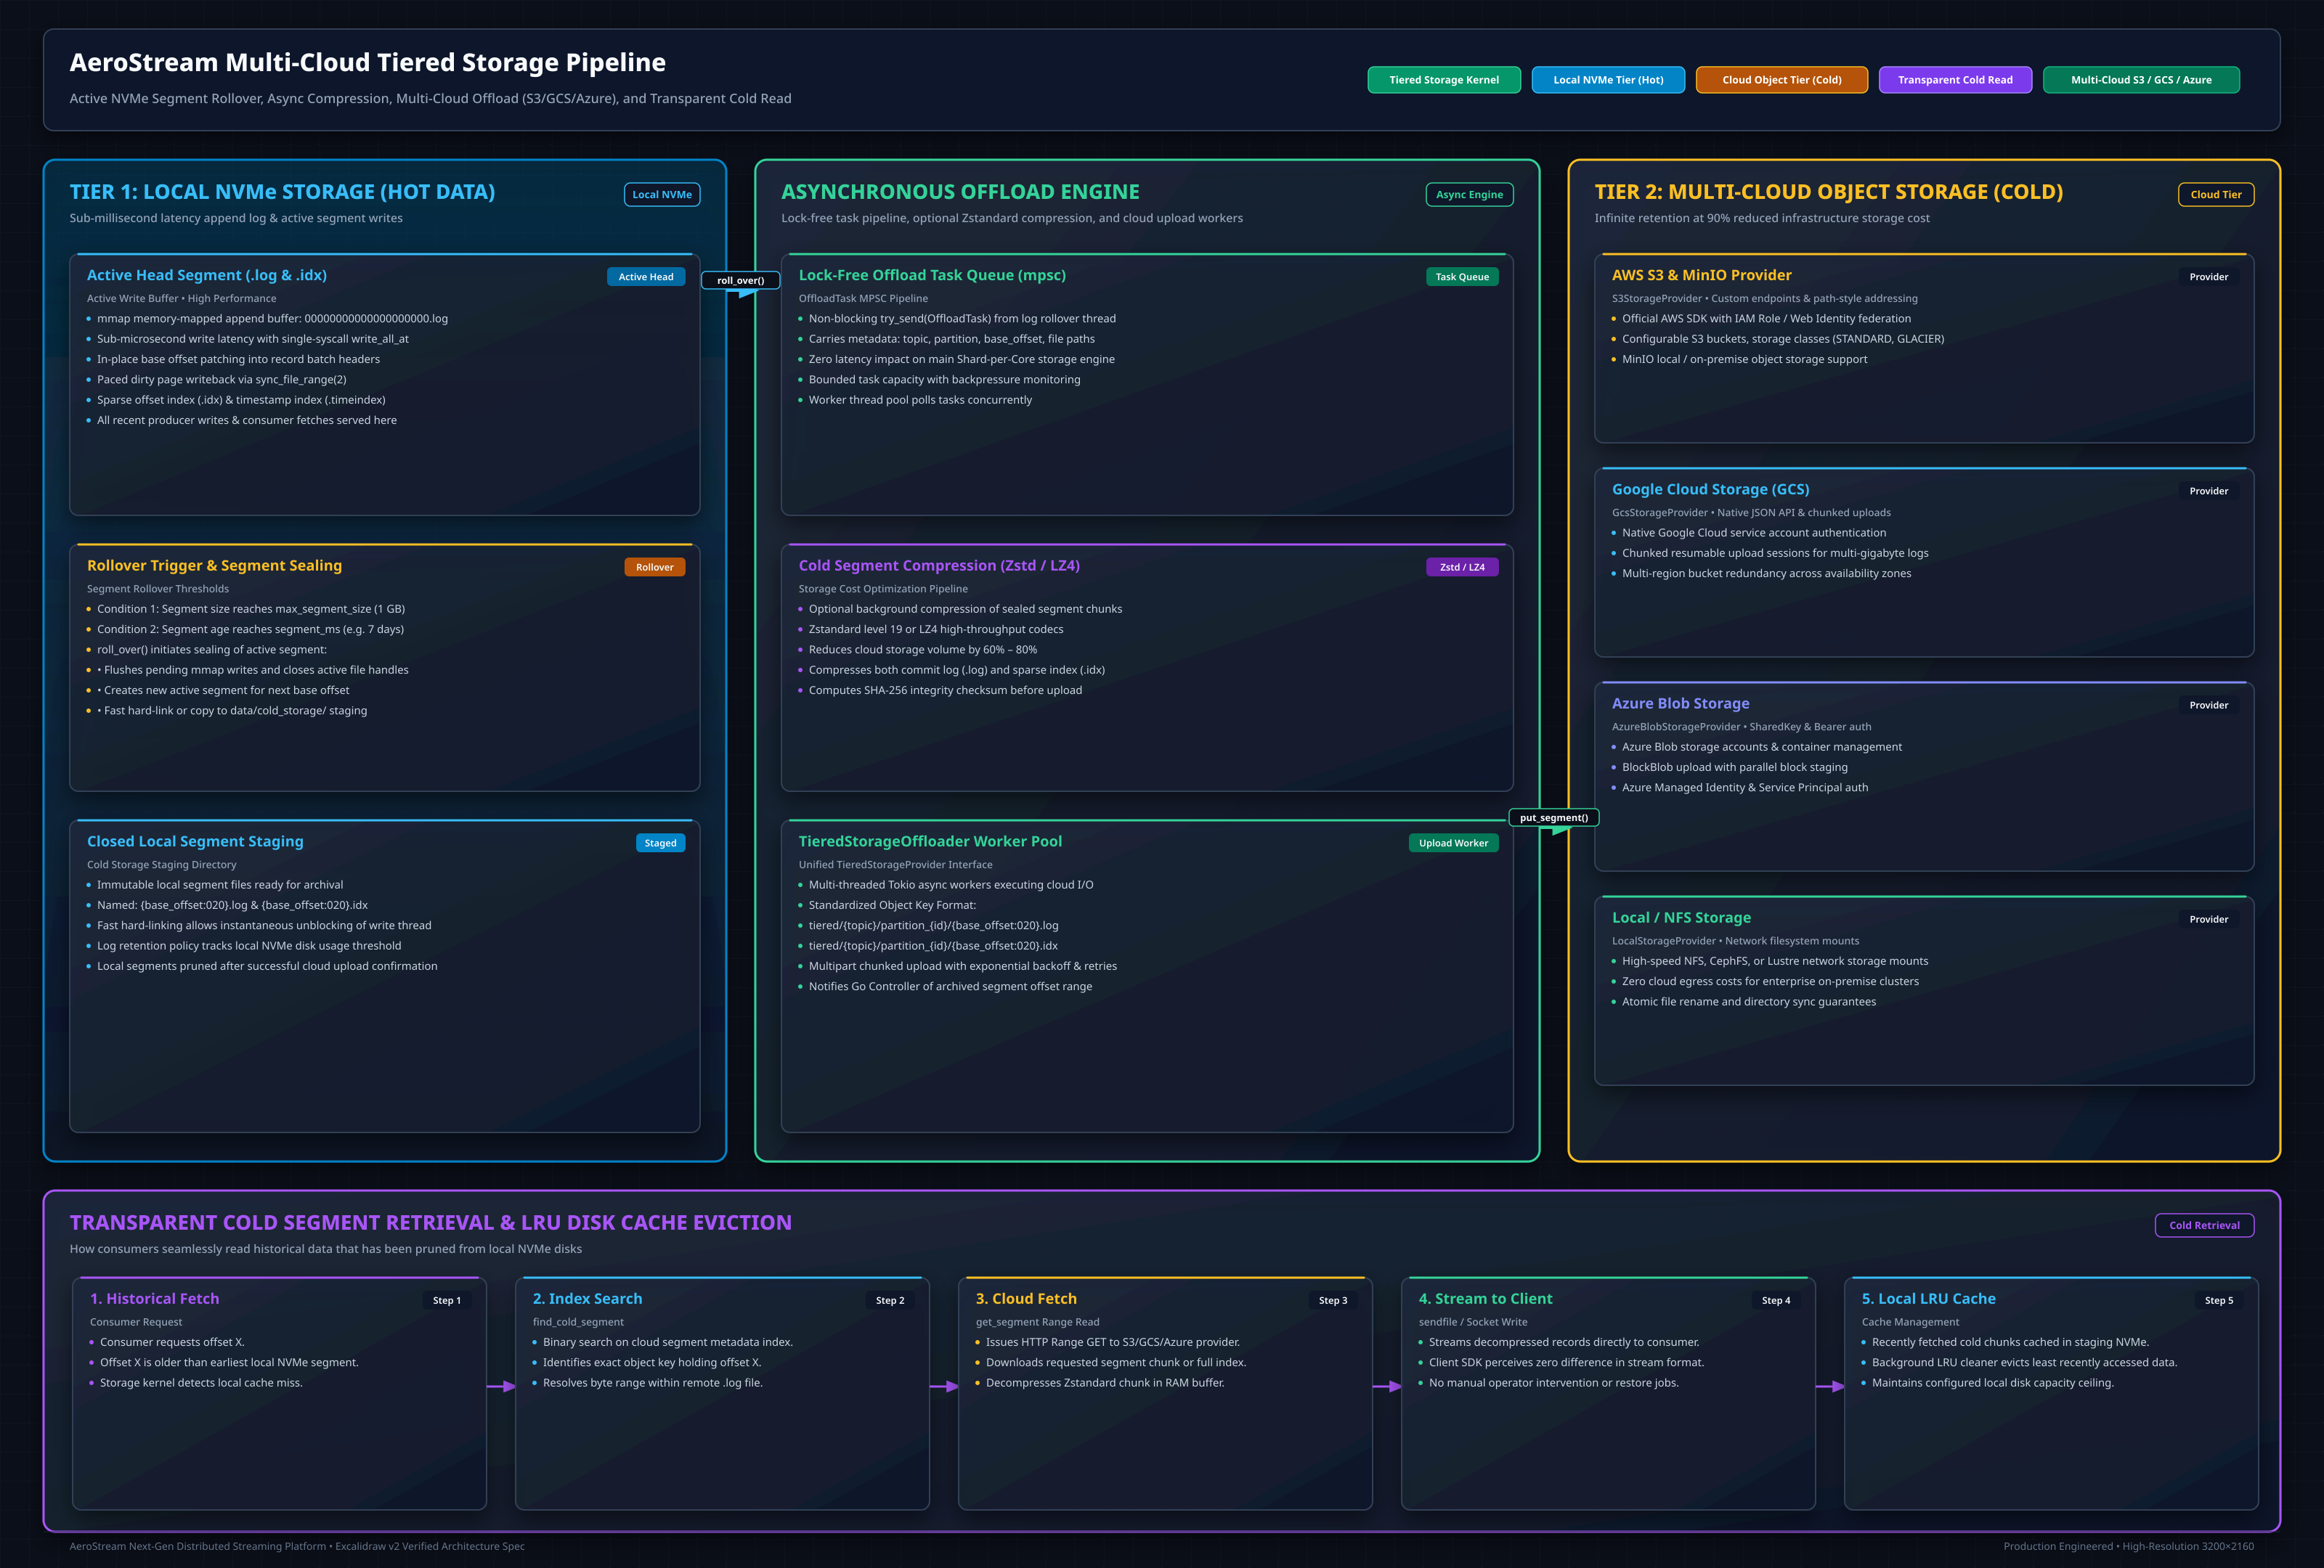Click the AeroStream Multi-Cloud Tiered Storage Pipeline title
Screen dimensions: 2324x1568
pos(367,62)
